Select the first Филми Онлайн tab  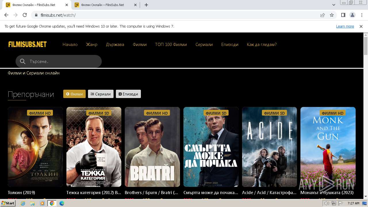(37, 5)
